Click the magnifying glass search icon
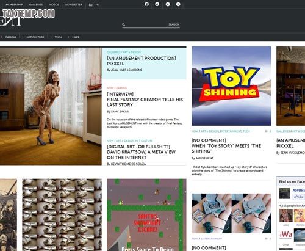Viewport: 305px width, 251px height. (x=123, y=24)
